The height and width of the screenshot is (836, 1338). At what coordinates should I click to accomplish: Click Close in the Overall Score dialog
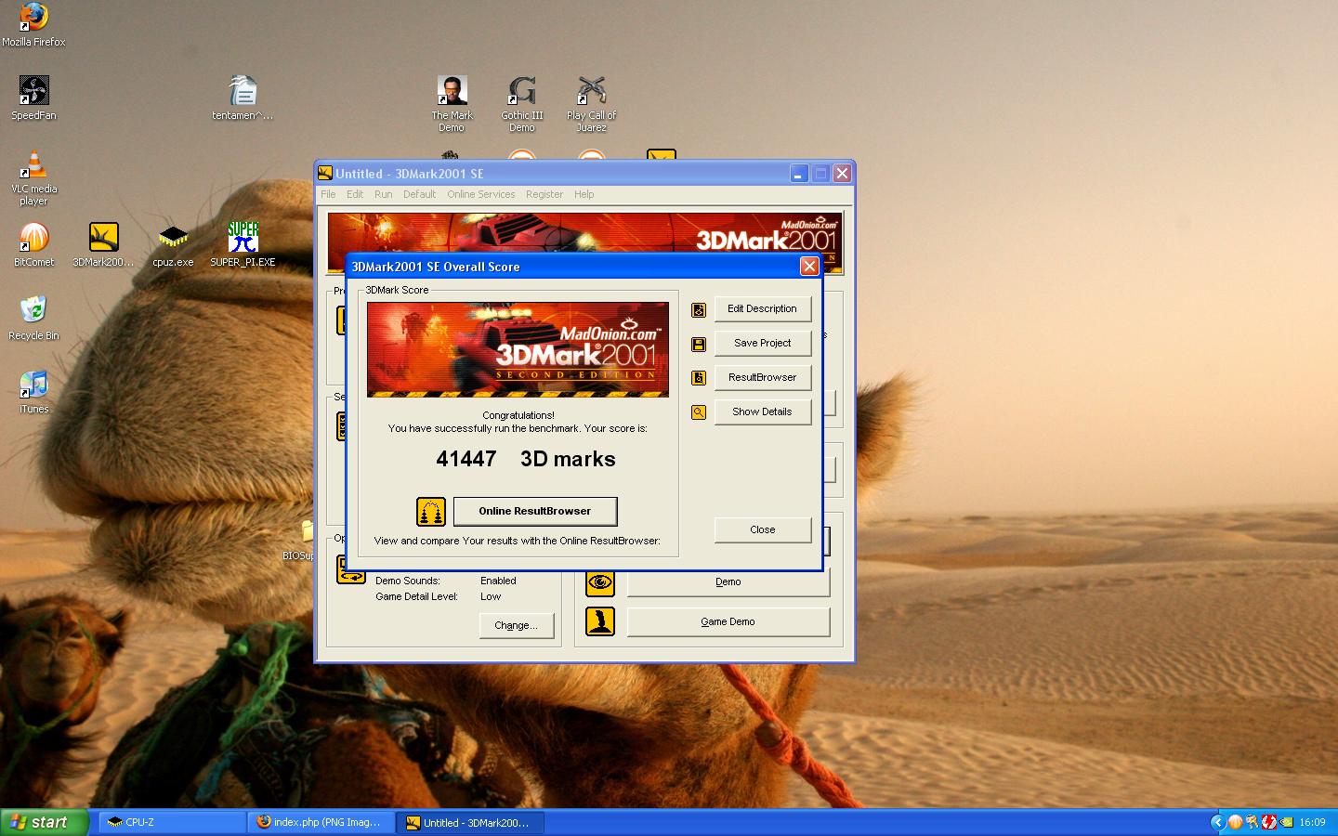pyautogui.click(x=762, y=529)
